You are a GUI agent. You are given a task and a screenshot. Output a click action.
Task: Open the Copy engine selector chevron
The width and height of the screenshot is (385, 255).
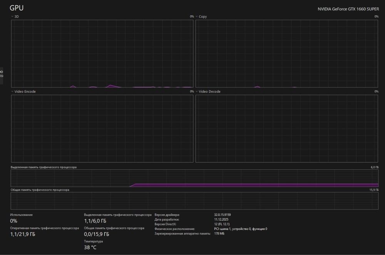(x=197, y=17)
